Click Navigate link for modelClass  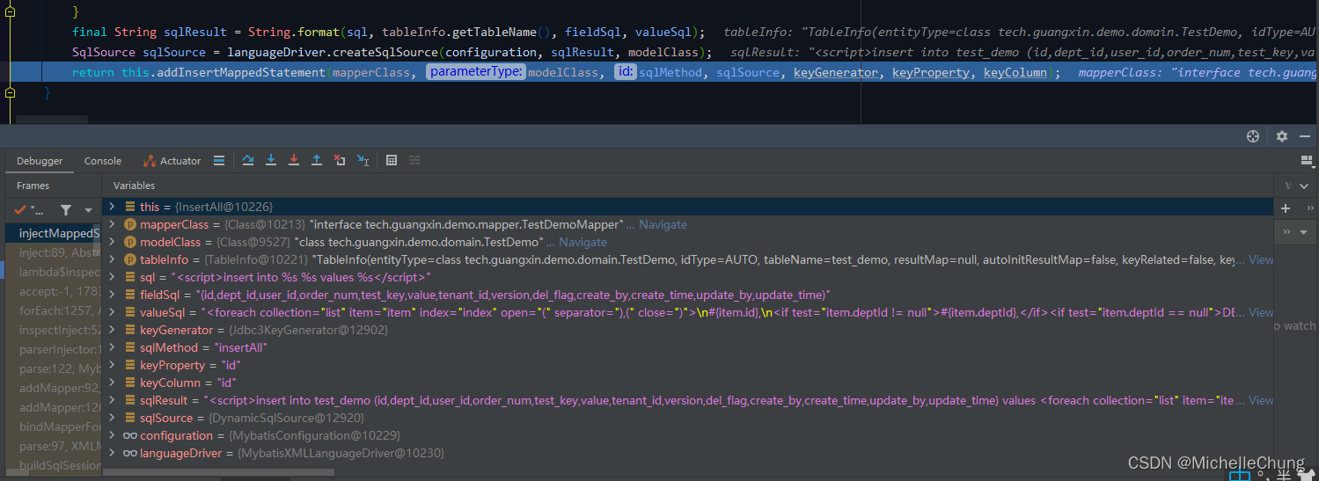tap(583, 242)
